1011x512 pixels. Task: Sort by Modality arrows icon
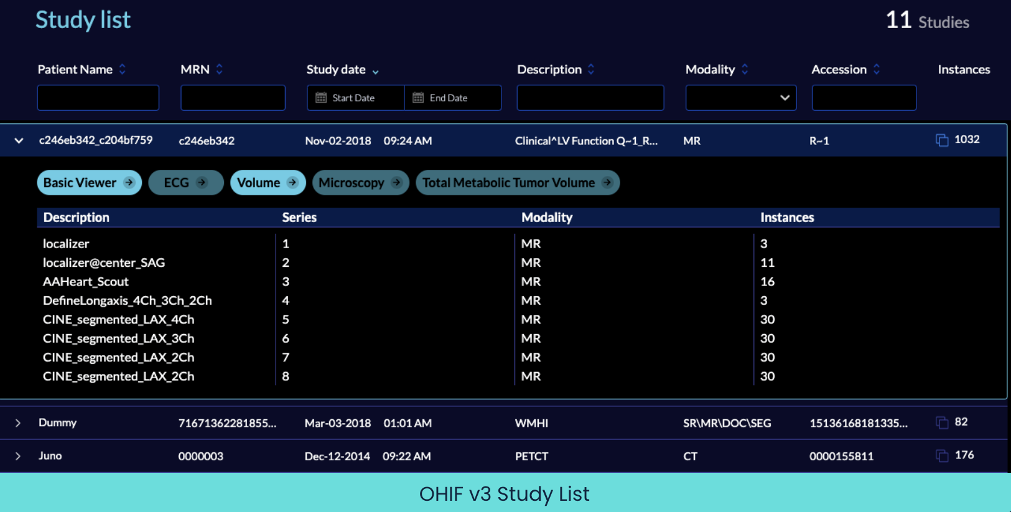click(745, 70)
